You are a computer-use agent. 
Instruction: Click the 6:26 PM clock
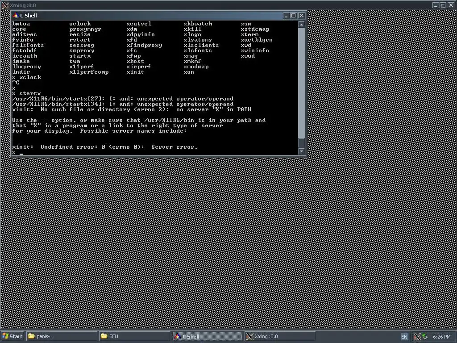(x=441, y=337)
